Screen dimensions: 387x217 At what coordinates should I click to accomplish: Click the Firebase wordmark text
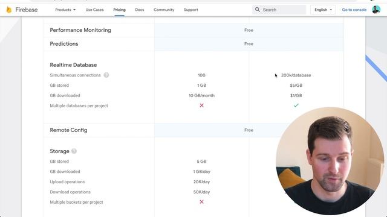click(x=27, y=10)
